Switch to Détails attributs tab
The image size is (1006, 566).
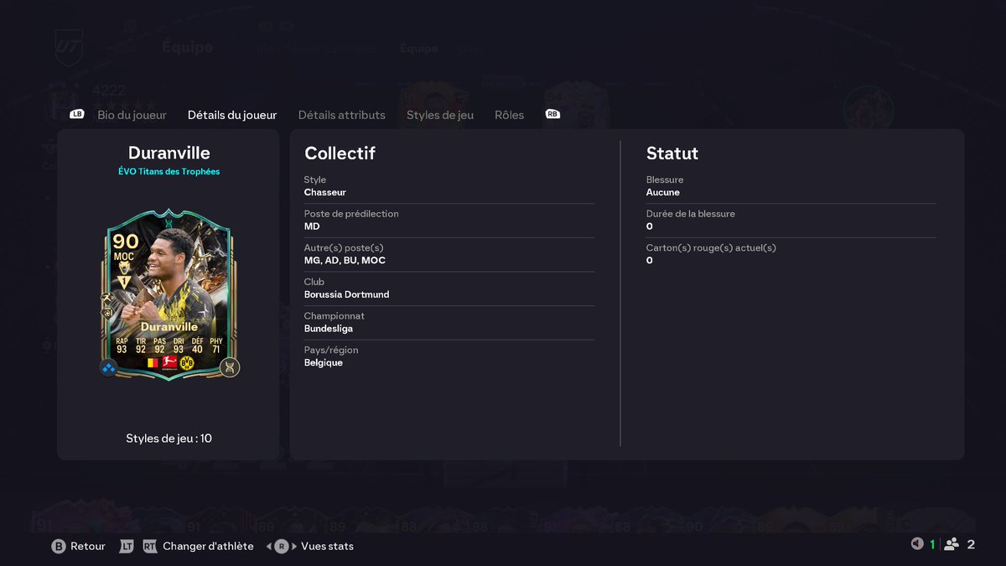coord(342,115)
